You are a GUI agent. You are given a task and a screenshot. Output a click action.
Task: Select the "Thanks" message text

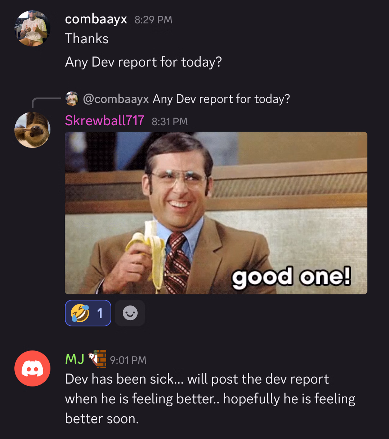click(87, 39)
